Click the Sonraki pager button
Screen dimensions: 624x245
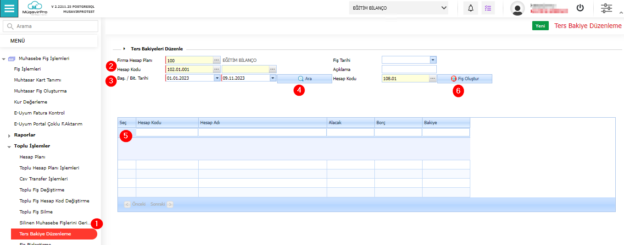pos(162,204)
